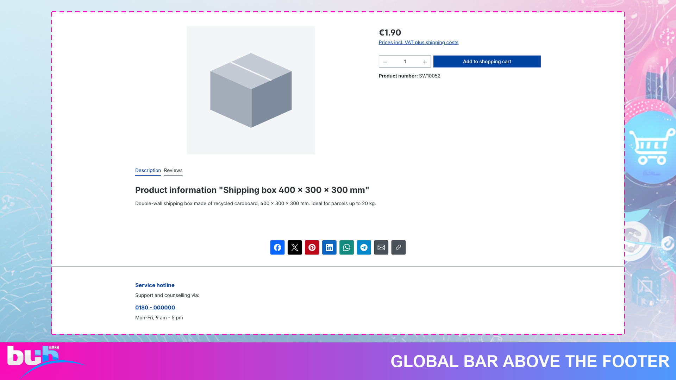Share the product by email
The height and width of the screenshot is (380, 676).
(x=381, y=247)
